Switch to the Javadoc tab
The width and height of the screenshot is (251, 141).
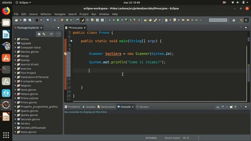coord(89,107)
